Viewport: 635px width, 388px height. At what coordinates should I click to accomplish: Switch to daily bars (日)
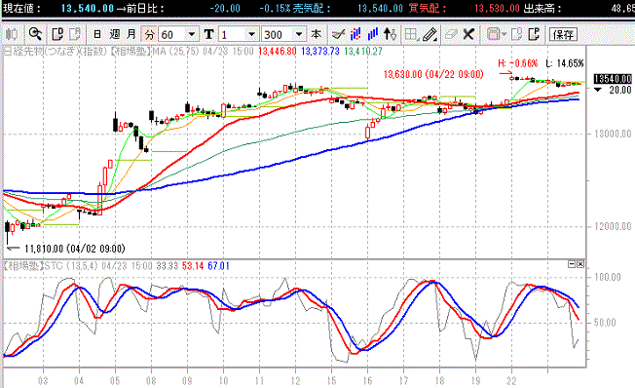(x=97, y=34)
